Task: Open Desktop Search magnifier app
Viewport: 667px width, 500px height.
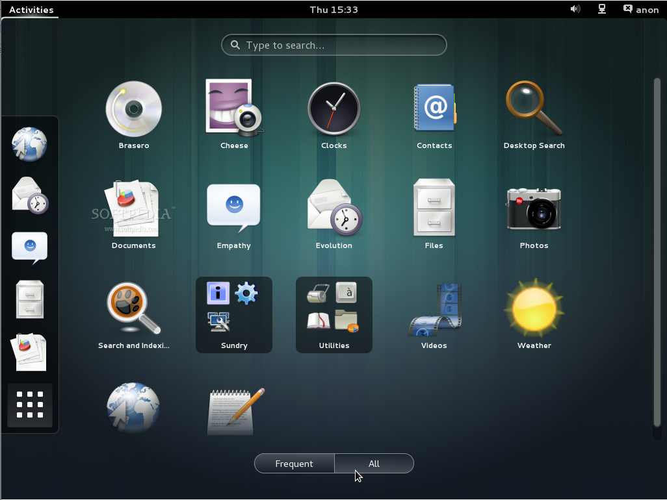Action: (x=534, y=115)
